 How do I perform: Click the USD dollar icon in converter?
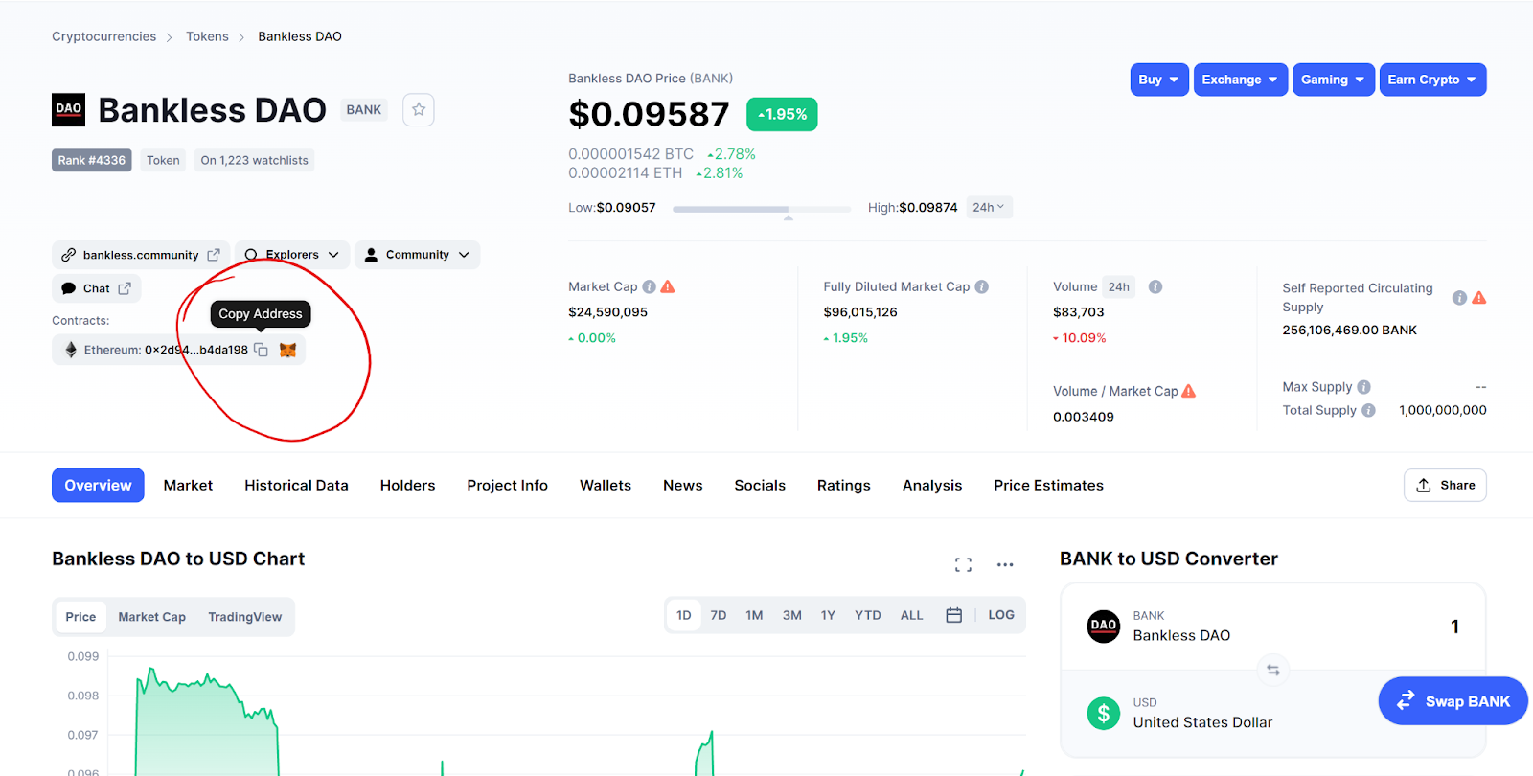pos(1104,713)
